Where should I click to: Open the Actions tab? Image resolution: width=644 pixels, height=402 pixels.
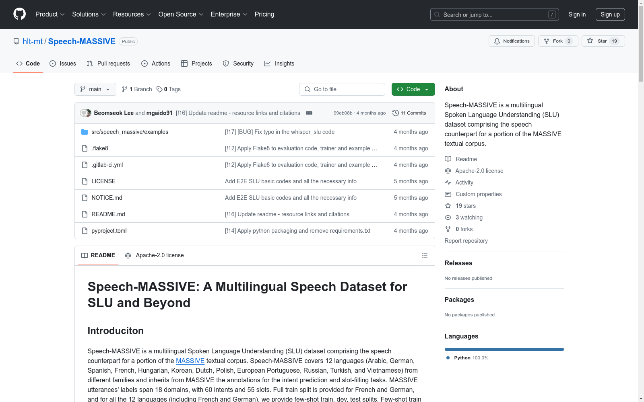(x=156, y=64)
